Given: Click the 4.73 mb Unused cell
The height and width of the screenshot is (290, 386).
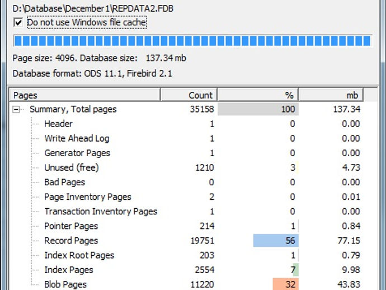Looking at the screenshot, I should click(x=351, y=167).
